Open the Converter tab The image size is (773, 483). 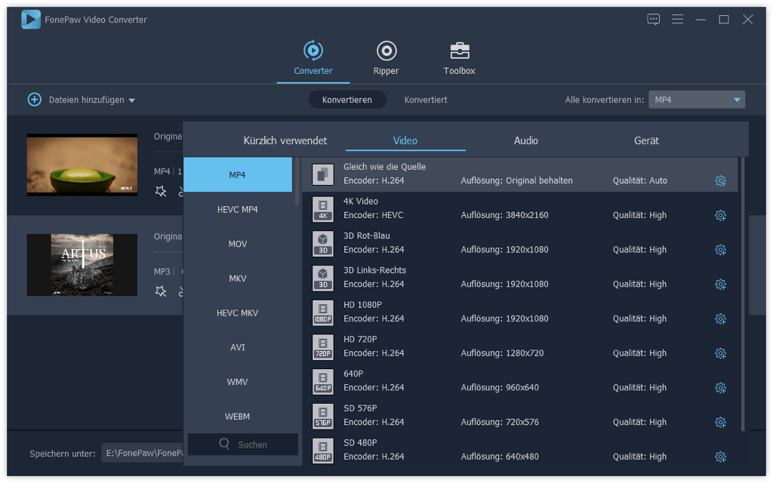313,58
